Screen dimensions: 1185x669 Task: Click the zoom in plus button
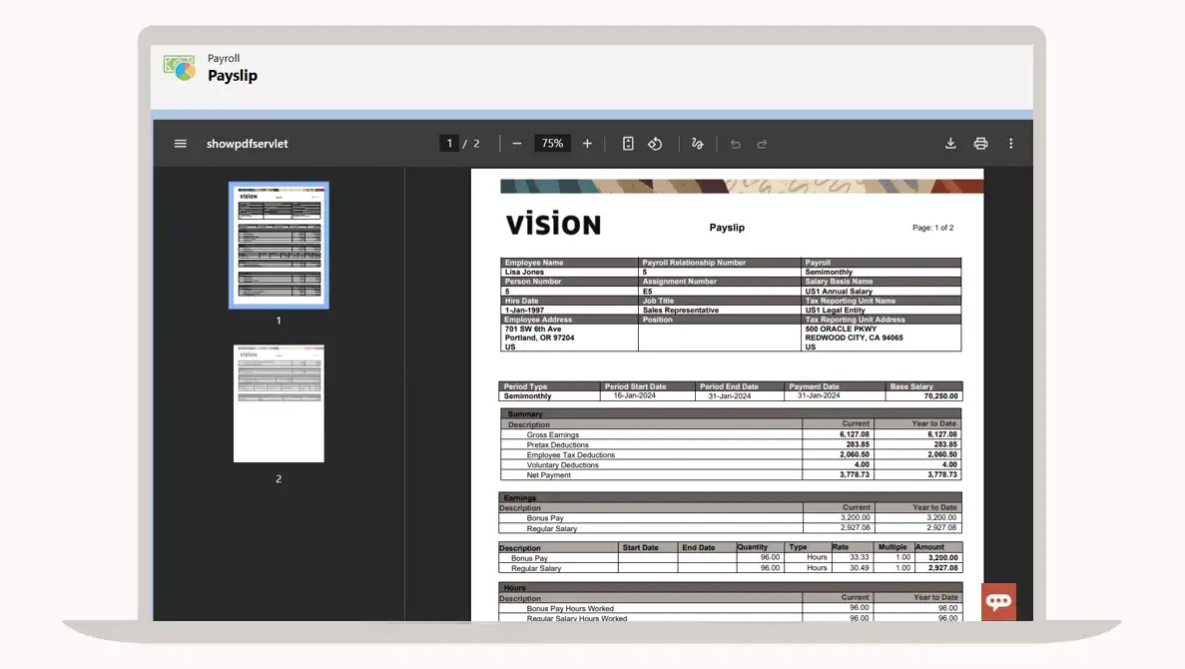point(587,144)
